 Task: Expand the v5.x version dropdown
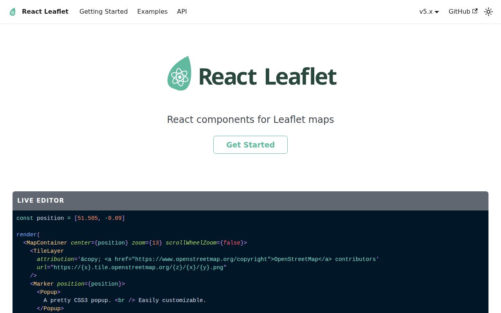[429, 12]
